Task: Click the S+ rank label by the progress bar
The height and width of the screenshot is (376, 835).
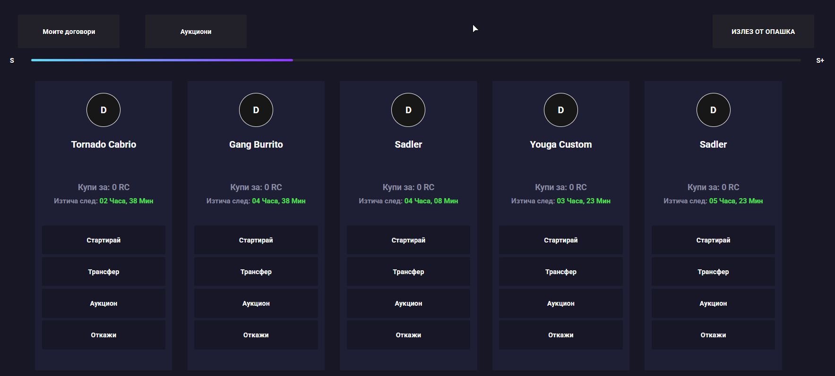Action: [820, 60]
